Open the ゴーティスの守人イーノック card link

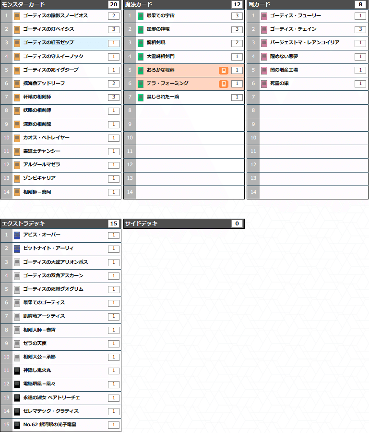click(53, 56)
